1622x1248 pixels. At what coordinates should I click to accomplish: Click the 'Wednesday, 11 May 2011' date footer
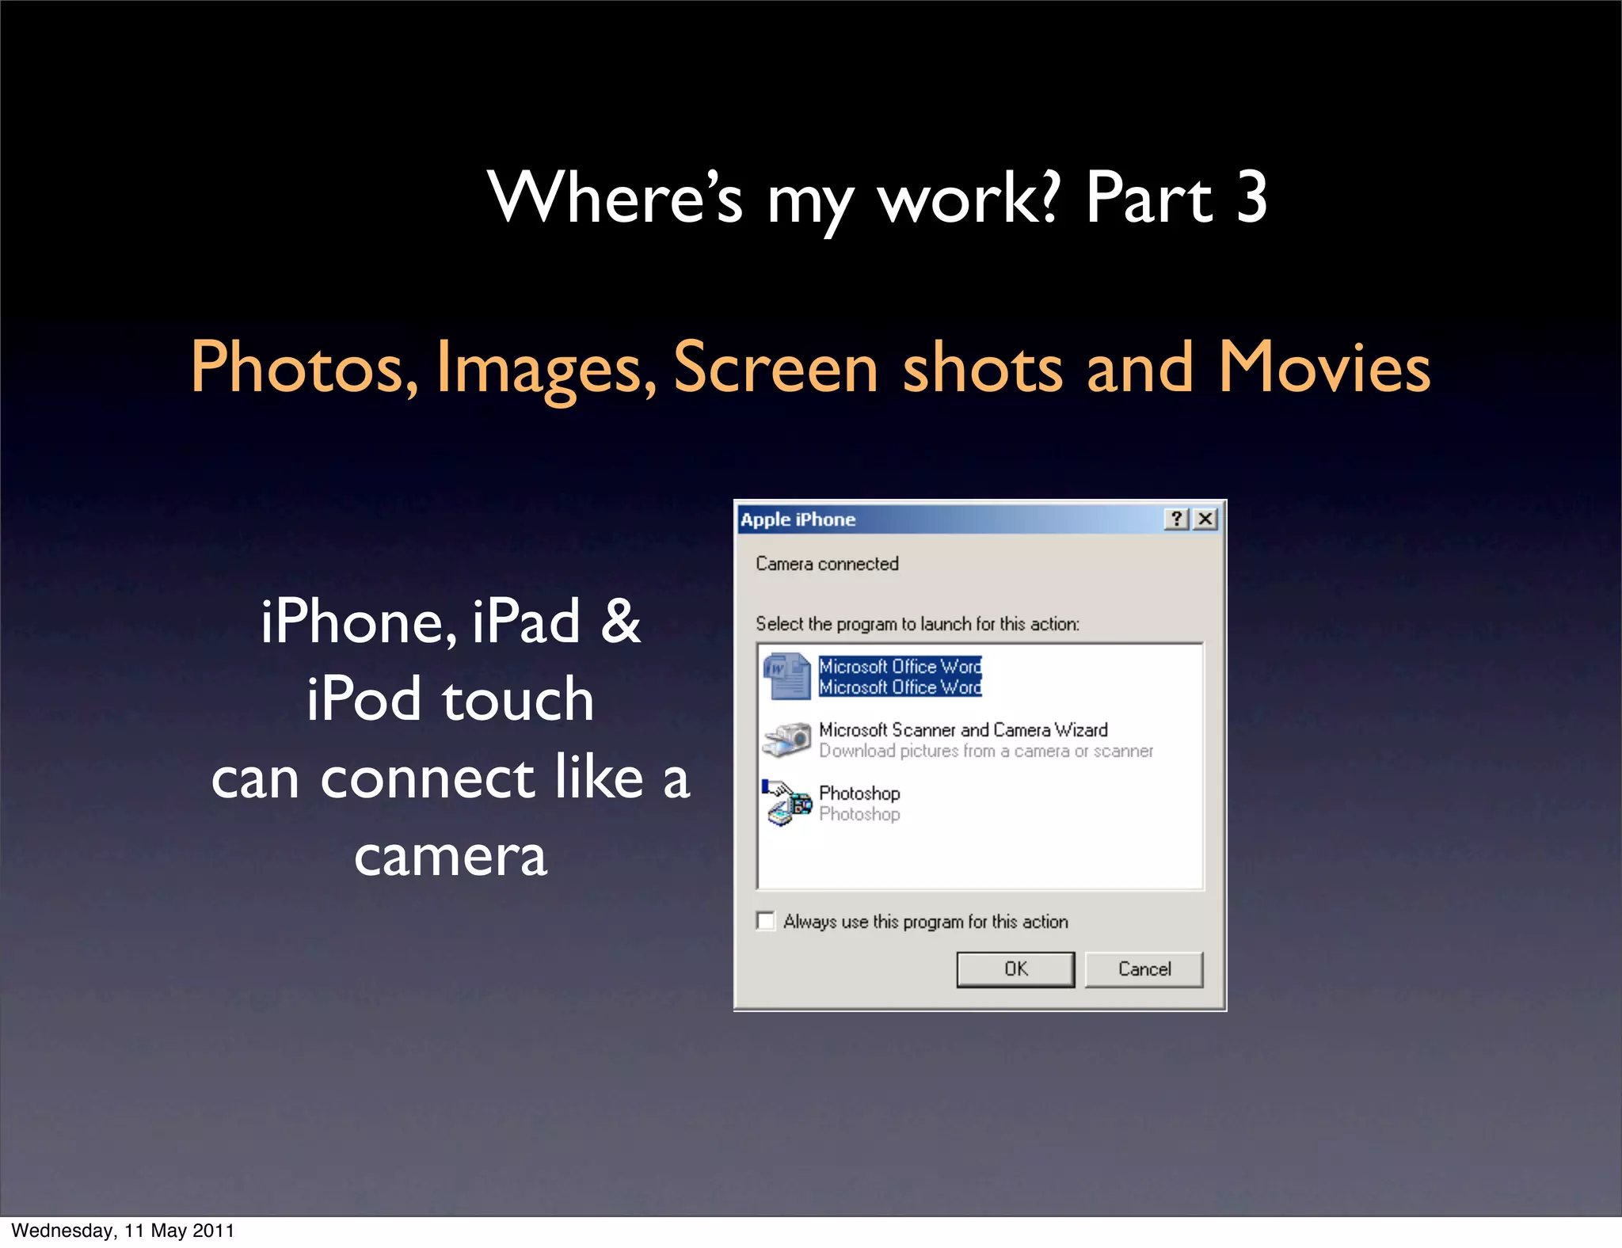tap(123, 1231)
